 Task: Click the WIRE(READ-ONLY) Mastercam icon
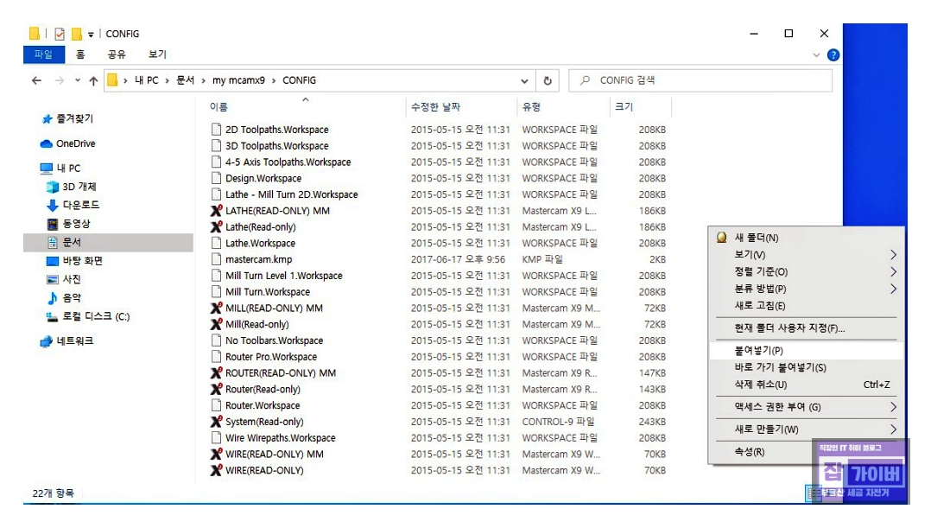[217, 470]
